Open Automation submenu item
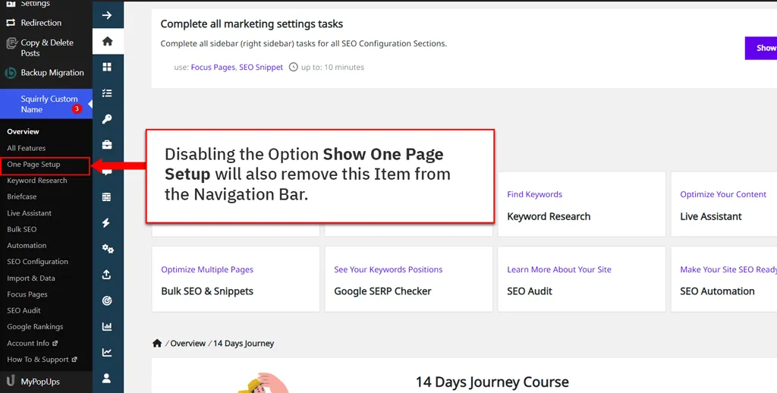777x393 pixels. (x=27, y=245)
